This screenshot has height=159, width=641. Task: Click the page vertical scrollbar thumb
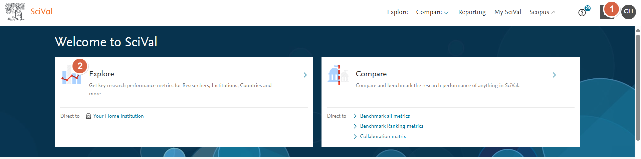coord(638,87)
